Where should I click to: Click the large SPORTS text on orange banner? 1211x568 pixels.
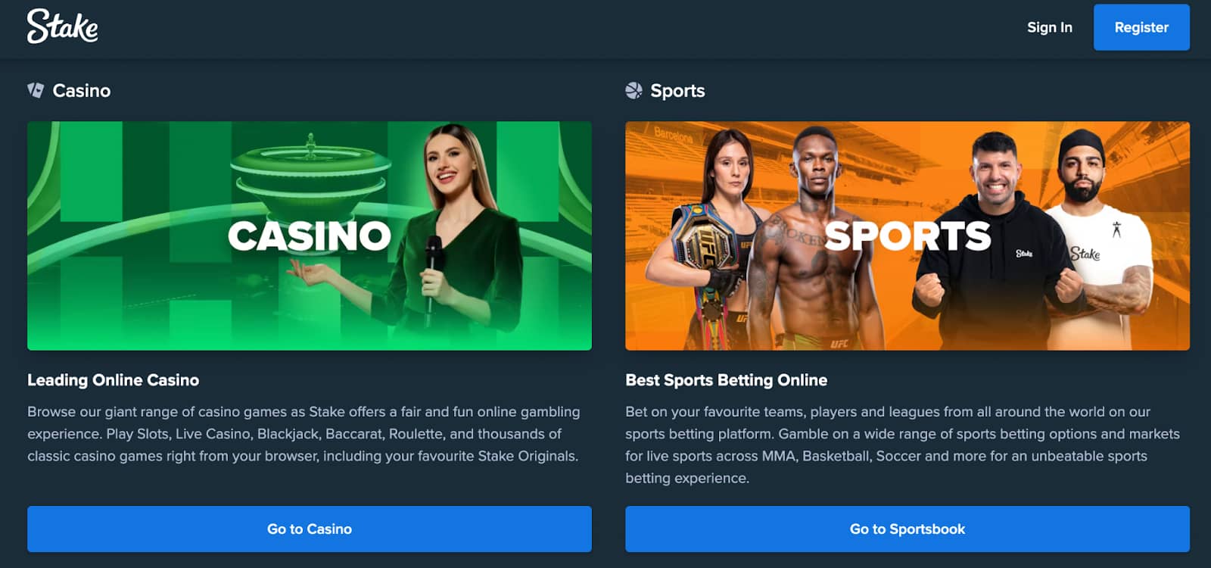point(907,236)
